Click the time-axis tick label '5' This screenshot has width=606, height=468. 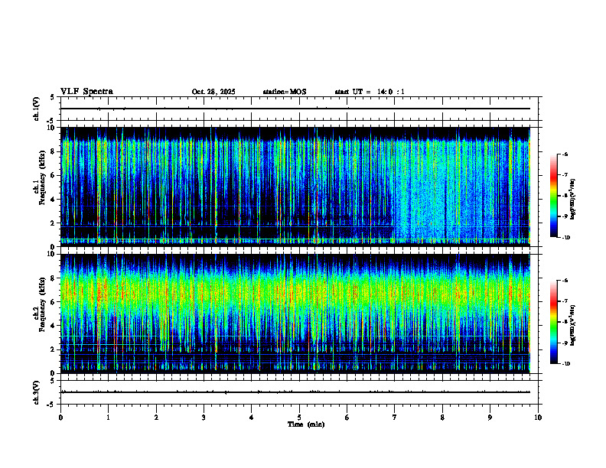coord(299,418)
